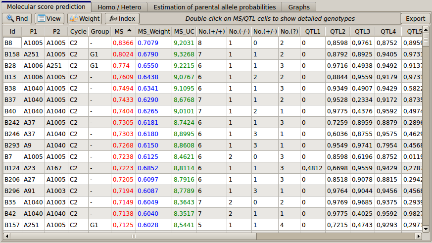Image resolution: width=432 pixels, height=243 pixels.
Task: Click the Export button
Action: (x=415, y=18)
